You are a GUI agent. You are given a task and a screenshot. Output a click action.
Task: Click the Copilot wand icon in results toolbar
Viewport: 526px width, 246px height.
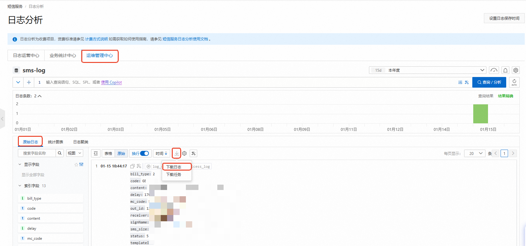tap(193, 153)
